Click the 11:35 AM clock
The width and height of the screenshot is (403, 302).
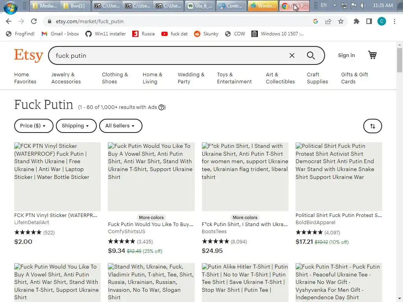383,6
